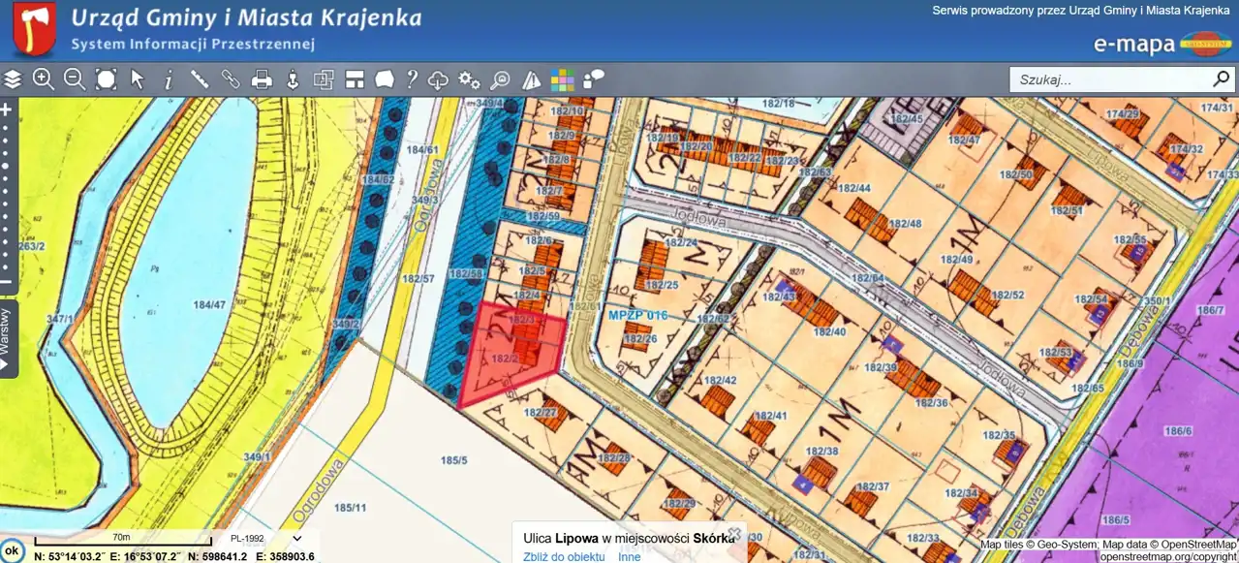Open the colorful grid palette icon
Screen dimensions: 1239x563
562,79
